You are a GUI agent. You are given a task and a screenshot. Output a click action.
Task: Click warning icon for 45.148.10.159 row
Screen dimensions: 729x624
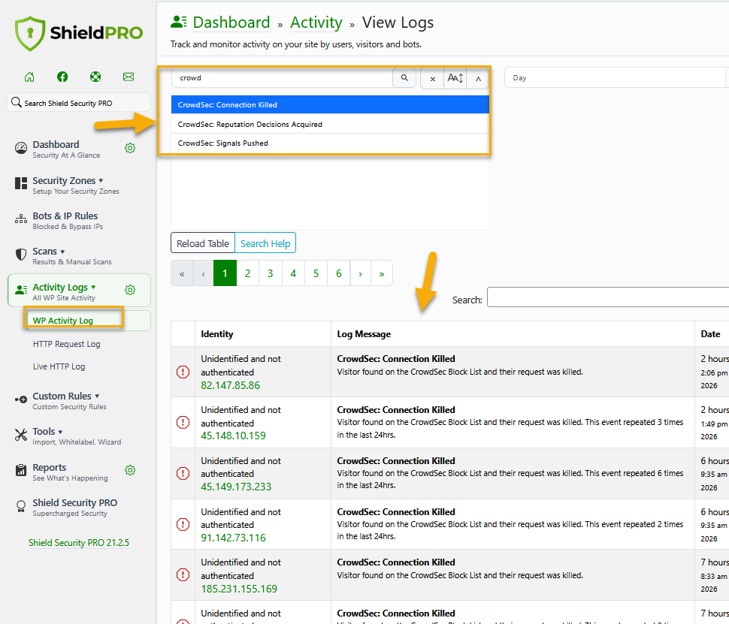(x=183, y=422)
